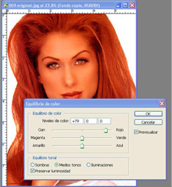Toggle the Previsualizar checkbox
172x187 pixels.
tap(136, 132)
